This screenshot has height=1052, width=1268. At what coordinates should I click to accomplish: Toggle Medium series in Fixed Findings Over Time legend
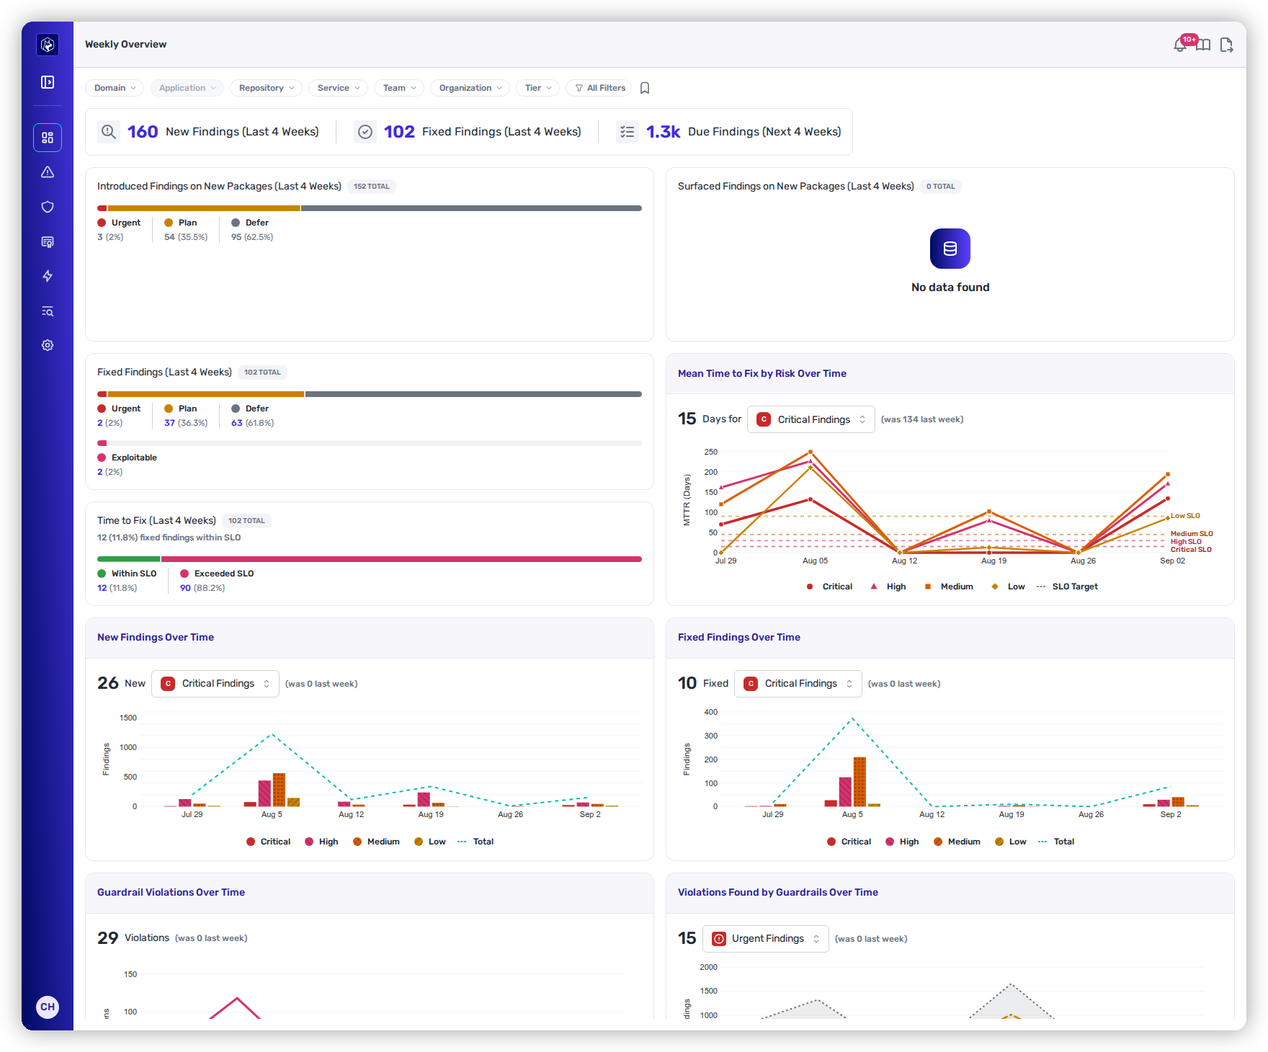[x=957, y=842]
